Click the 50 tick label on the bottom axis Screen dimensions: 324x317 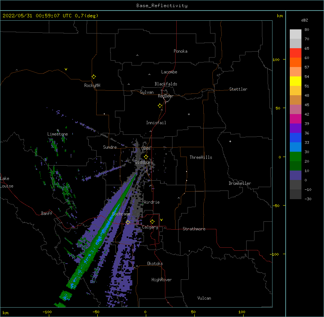(193, 312)
